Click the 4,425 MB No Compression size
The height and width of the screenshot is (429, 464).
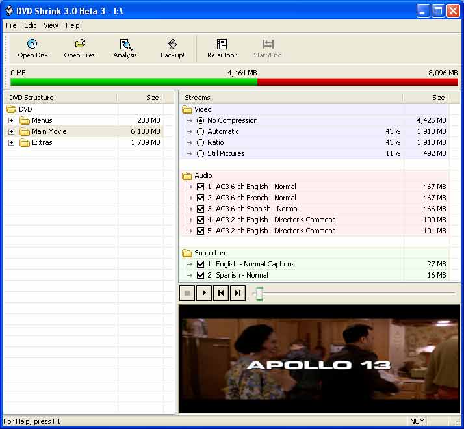tap(431, 120)
